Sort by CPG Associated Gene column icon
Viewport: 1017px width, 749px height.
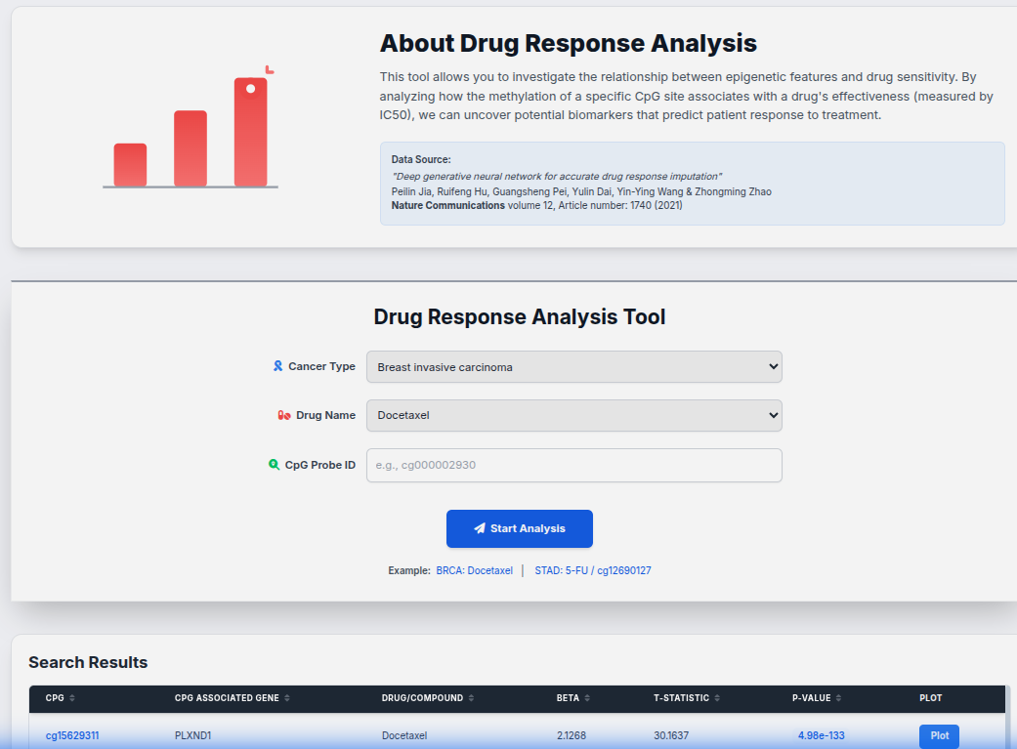click(x=286, y=698)
